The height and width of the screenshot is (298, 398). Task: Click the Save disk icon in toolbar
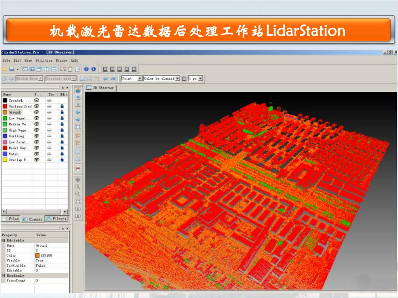(12, 69)
